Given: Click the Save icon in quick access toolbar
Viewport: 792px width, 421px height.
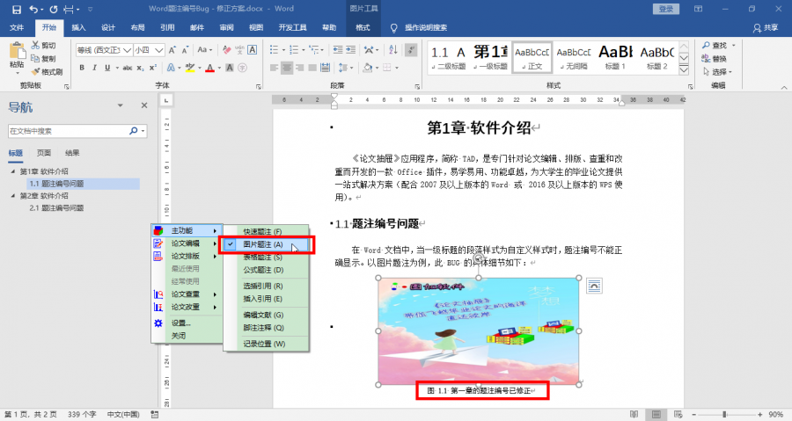Looking at the screenshot, I should (14, 9).
